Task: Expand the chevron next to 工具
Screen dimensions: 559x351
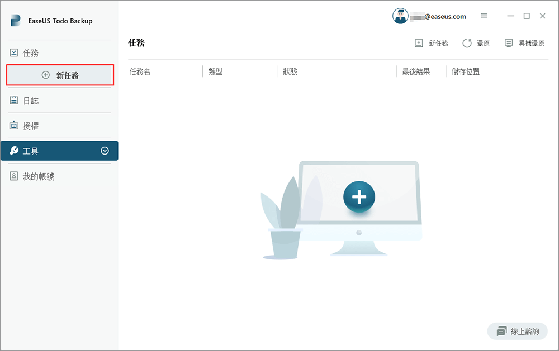Action: (x=104, y=150)
